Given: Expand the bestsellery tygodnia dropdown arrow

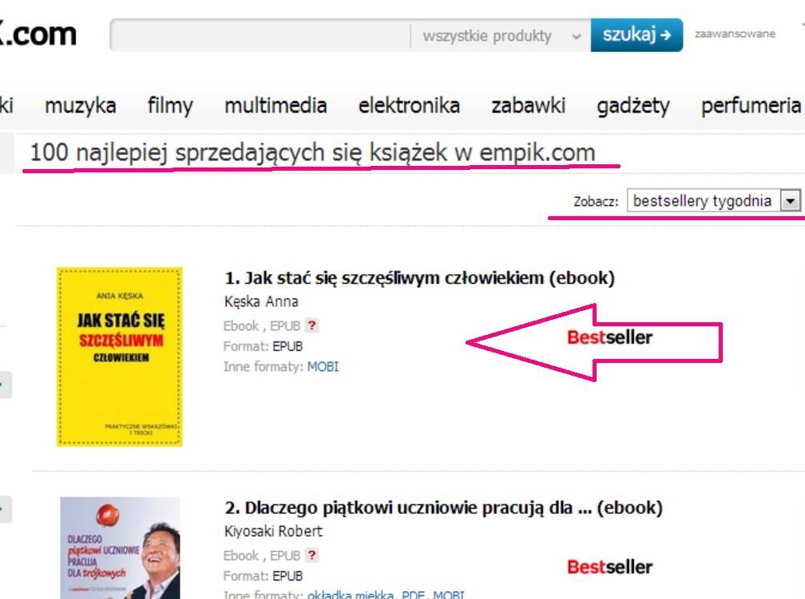Looking at the screenshot, I should 791,200.
